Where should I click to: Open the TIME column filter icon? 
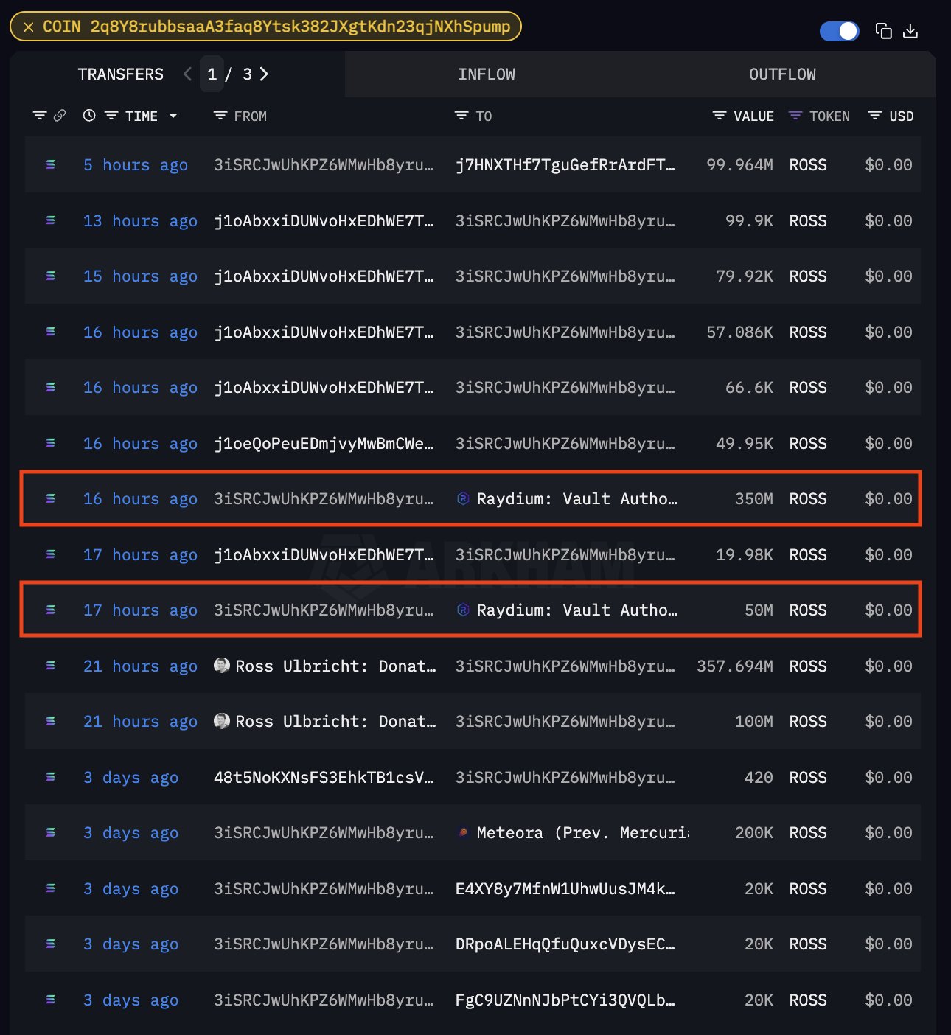111,116
